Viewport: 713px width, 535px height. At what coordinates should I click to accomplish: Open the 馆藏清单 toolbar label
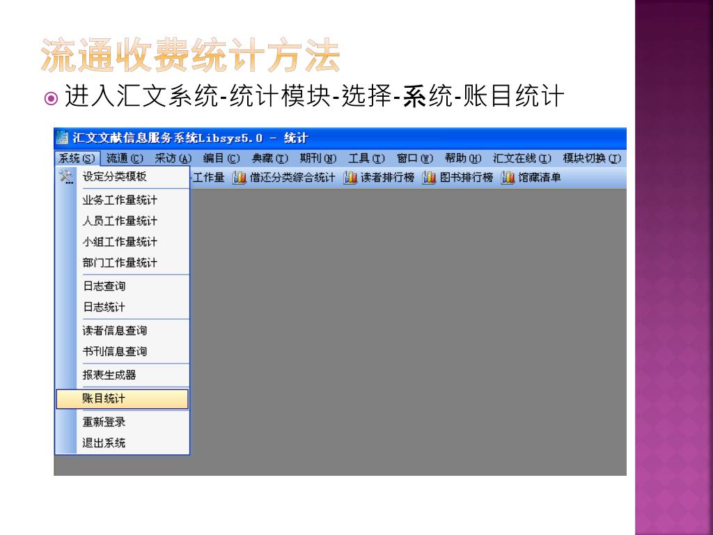pyautogui.click(x=540, y=178)
